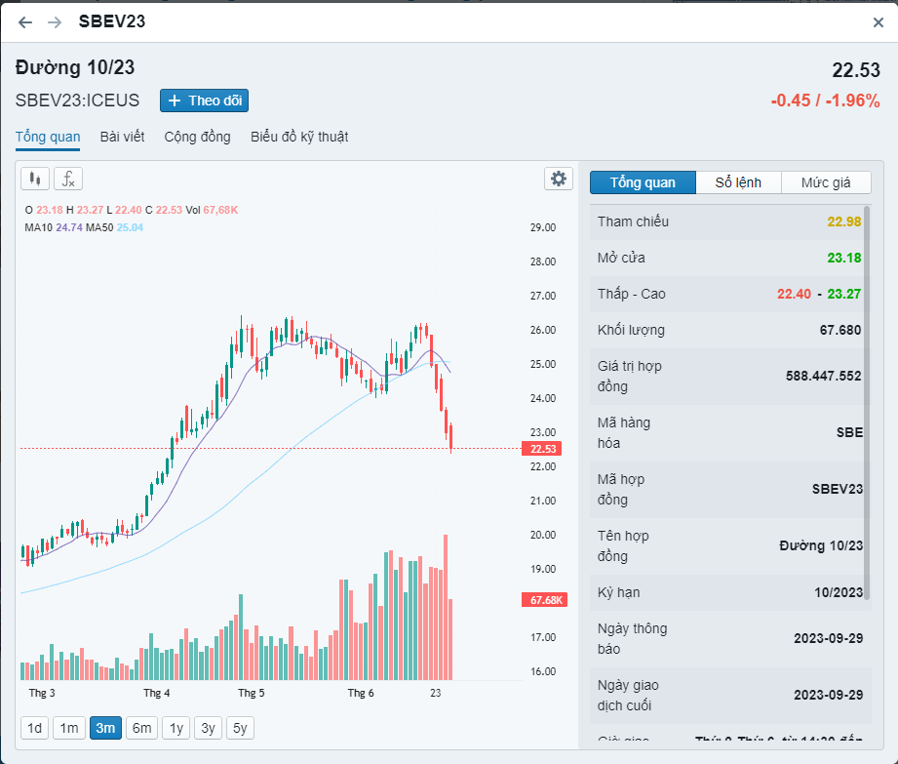Image resolution: width=898 pixels, height=764 pixels.
Task: Set chart range to 1d
Action: click(x=34, y=728)
